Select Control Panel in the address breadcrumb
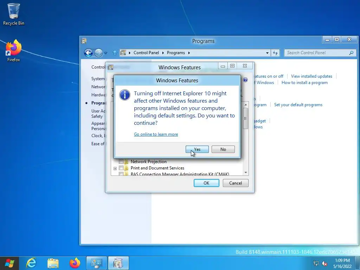Viewport: 360px width, 270px height. (146, 53)
